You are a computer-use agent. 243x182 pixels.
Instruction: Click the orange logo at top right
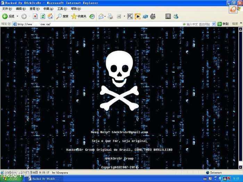coord(233,9)
